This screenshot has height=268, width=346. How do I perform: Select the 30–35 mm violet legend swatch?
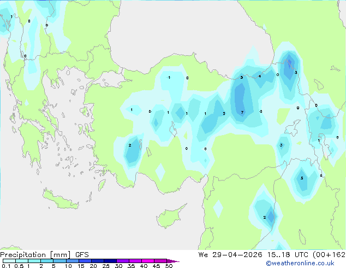point(122,261)
